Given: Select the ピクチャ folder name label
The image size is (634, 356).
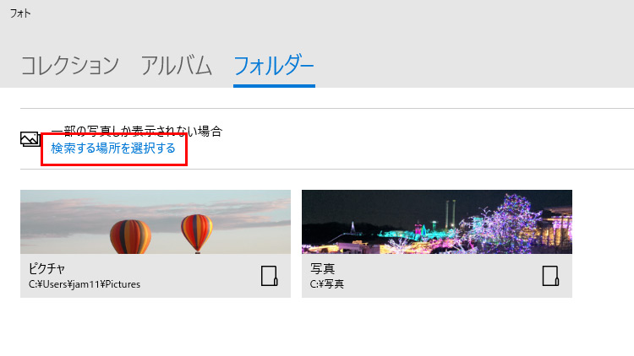Looking at the screenshot, I should point(46,268).
